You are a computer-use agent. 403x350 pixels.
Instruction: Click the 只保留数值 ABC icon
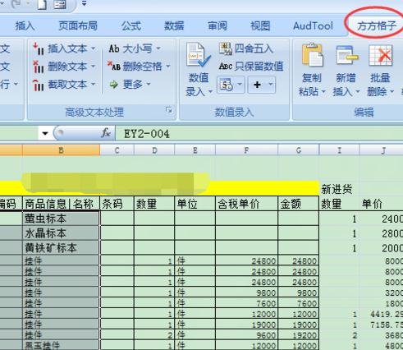226,67
